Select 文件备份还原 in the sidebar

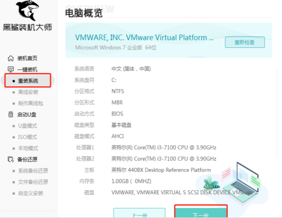coord(33,182)
